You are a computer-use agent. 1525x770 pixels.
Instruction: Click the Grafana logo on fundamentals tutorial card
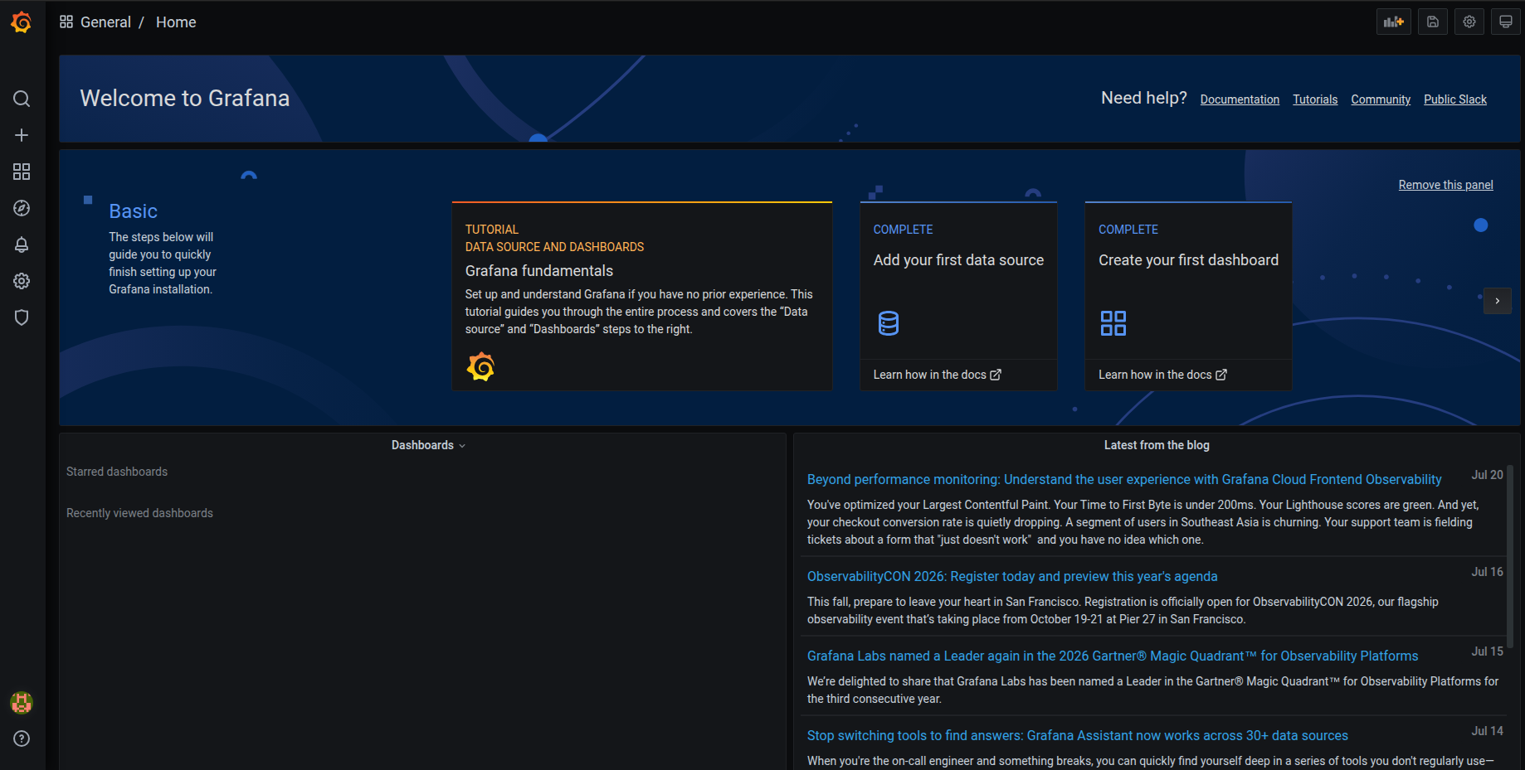pyautogui.click(x=480, y=366)
